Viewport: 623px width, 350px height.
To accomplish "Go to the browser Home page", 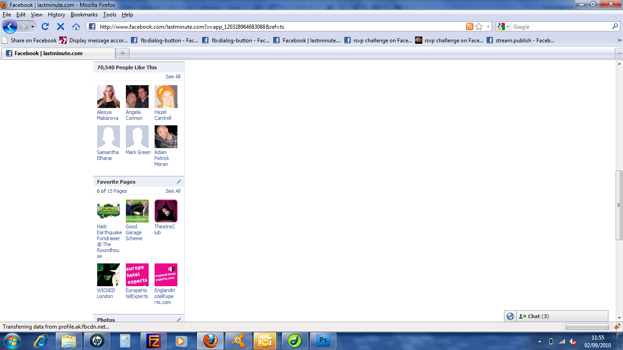I will pyautogui.click(x=76, y=26).
